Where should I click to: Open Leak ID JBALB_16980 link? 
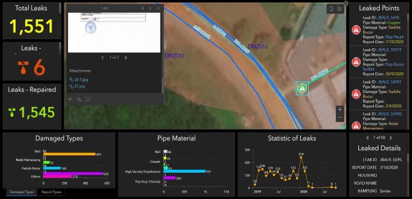click(x=389, y=114)
